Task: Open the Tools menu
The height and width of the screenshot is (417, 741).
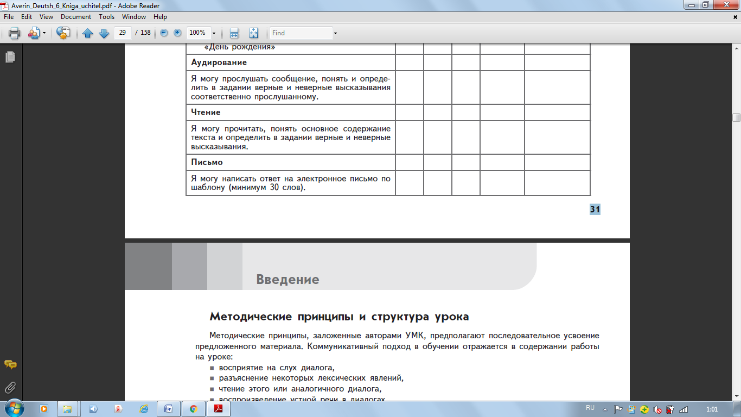Action: 106,17
